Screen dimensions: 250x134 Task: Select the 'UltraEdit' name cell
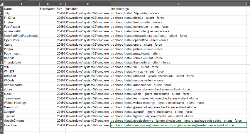[21, 76]
